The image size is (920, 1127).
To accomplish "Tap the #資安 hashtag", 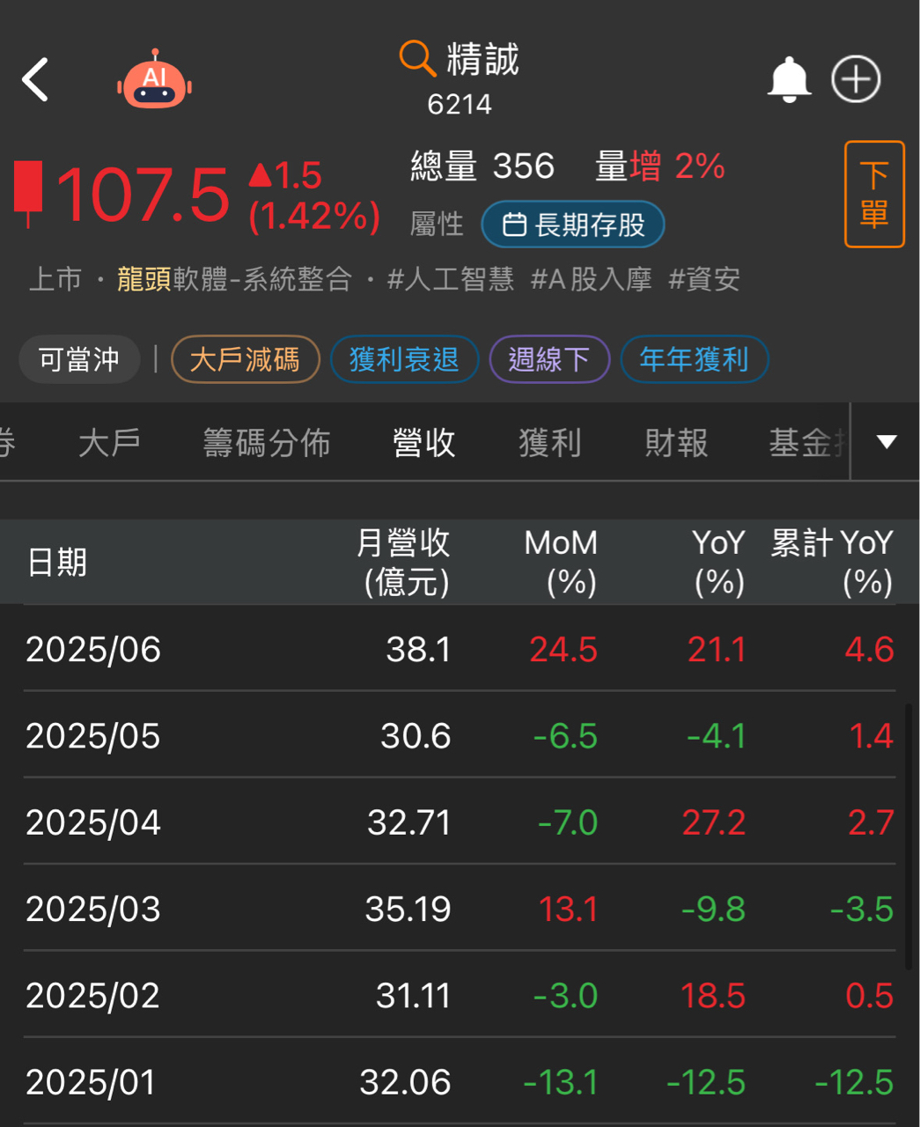I will point(704,279).
